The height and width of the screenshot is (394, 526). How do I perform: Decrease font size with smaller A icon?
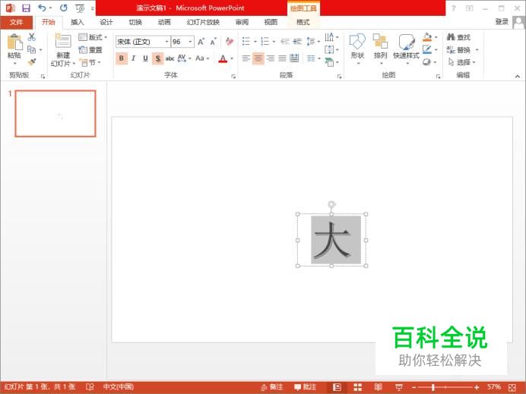(x=213, y=42)
